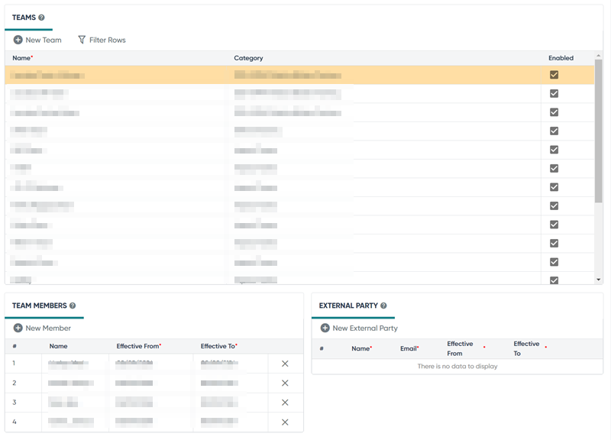Click the Filter Rows button label
This screenshot has width=611, height=440.
click(108, 40)
